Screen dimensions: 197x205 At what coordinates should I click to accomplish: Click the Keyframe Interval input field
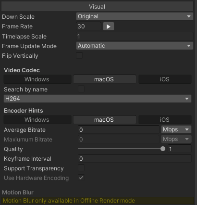[135, 158]
